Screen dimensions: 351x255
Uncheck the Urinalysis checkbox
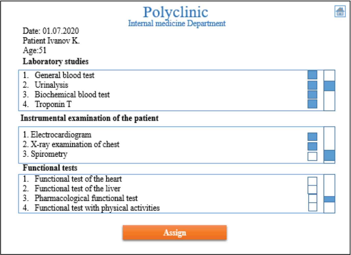pos(313,85)
